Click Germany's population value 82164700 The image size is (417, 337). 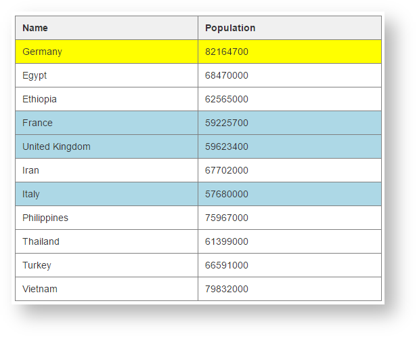coord(227,52)
